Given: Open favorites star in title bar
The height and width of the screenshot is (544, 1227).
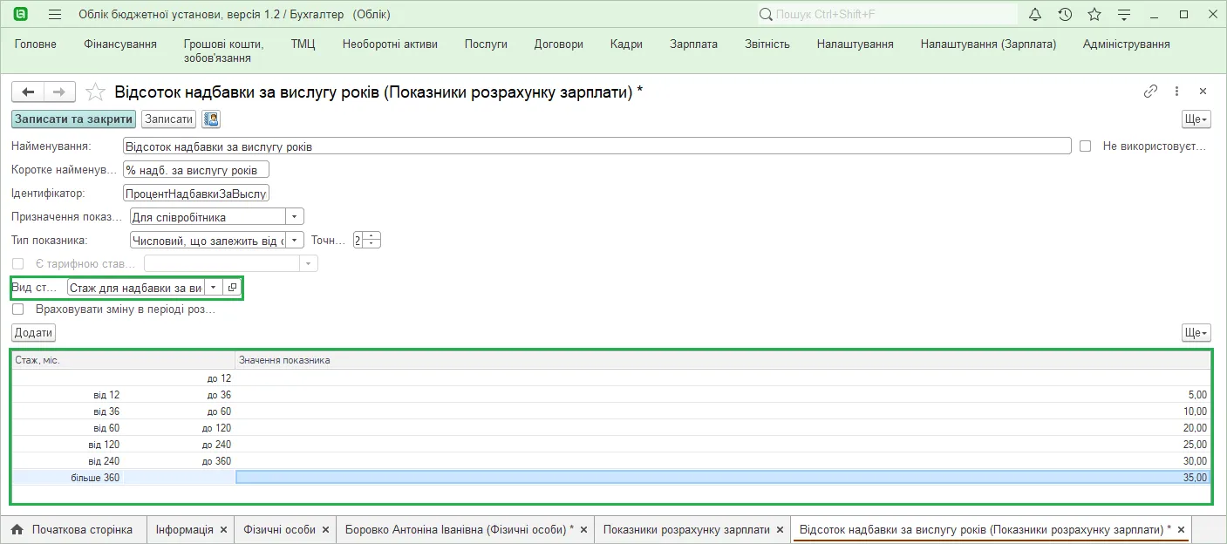Looking at the screenshot, I should [x=1094, y=15].
